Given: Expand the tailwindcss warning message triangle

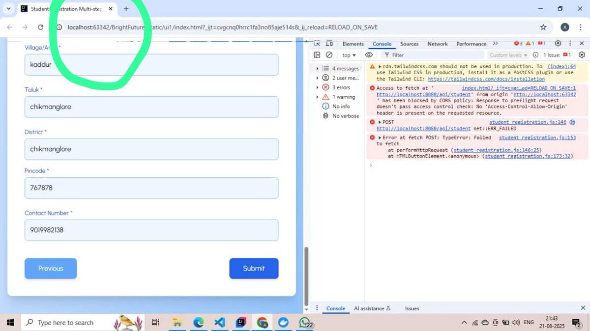Looking at the screenshot, I should click(380, 66).
